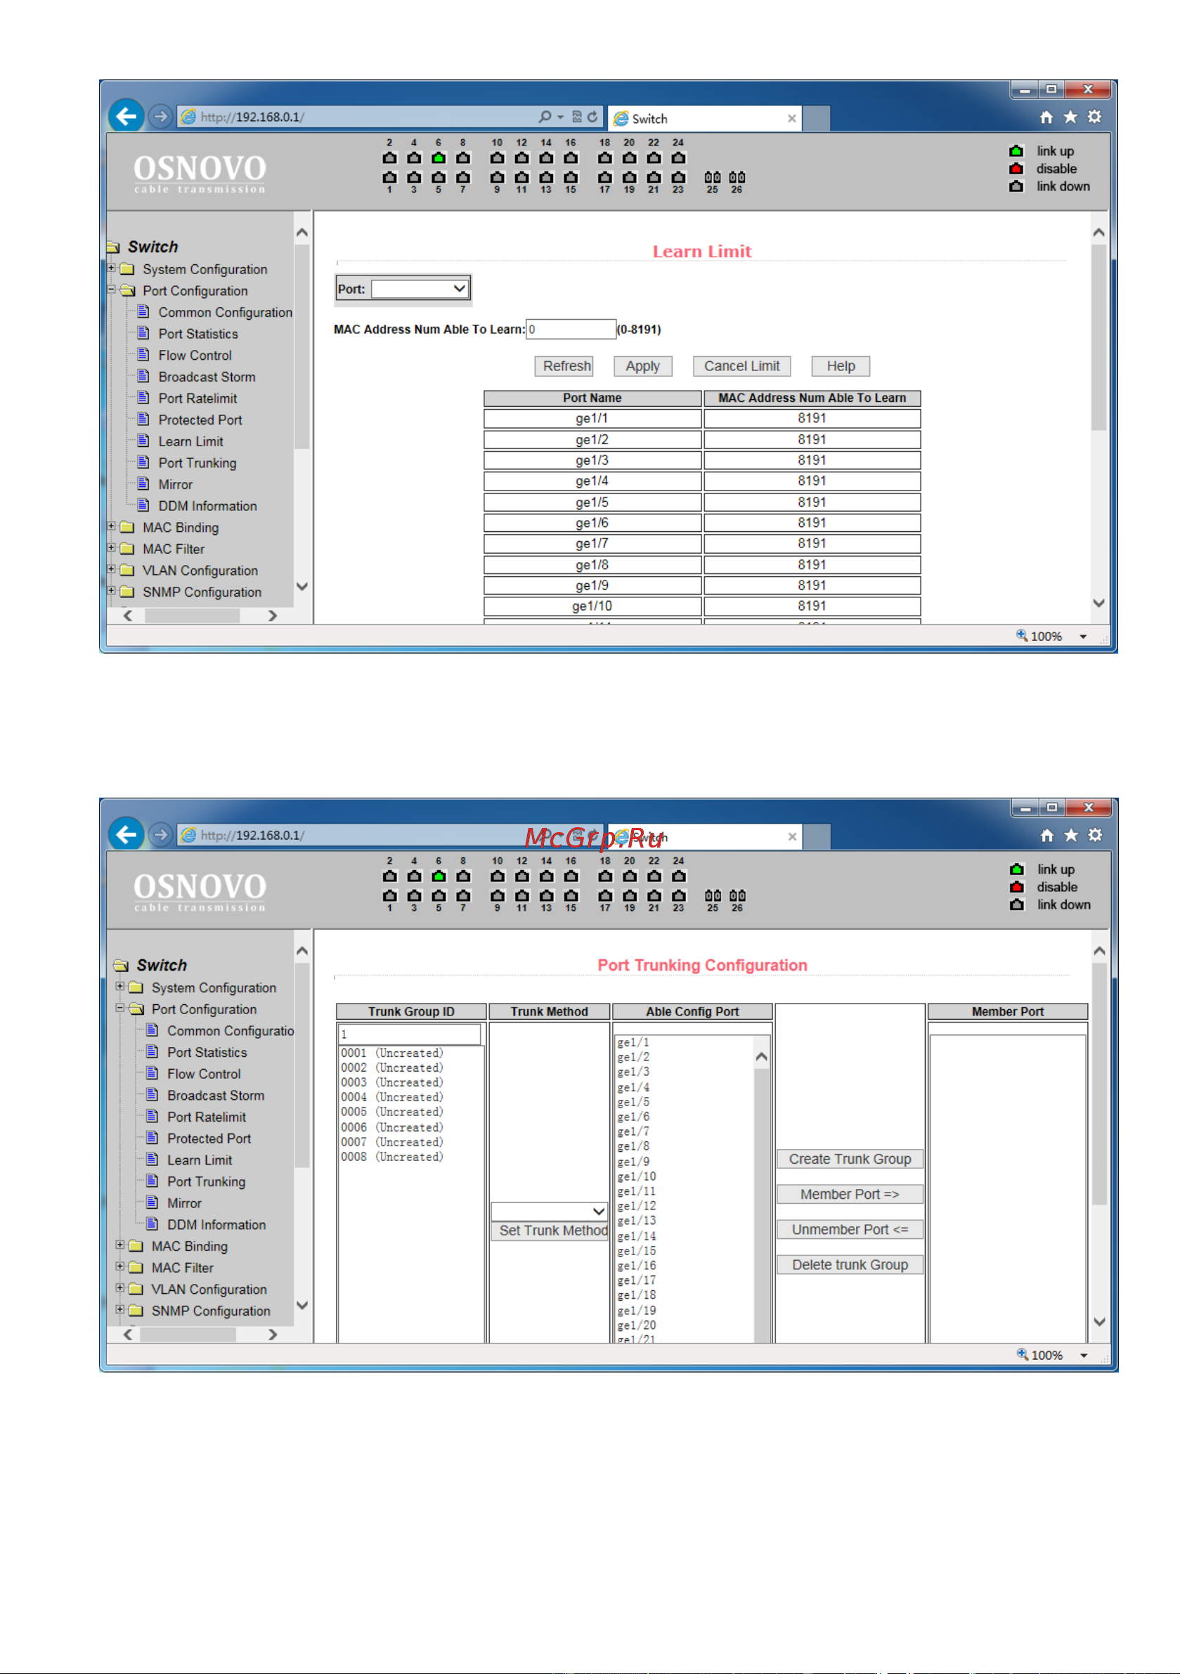This screenshot has height=1674, width=1180.
Task: Select ge1/12 in Able Config Port list
Action: point(637,1206)
